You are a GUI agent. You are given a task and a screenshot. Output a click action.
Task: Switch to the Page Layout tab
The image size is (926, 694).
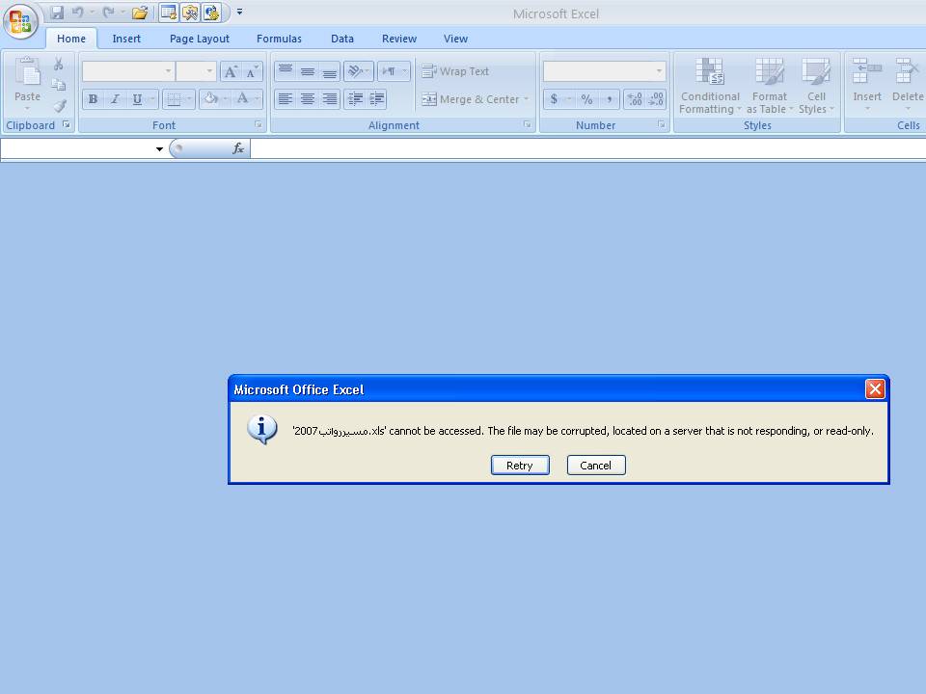pos(199,39)
